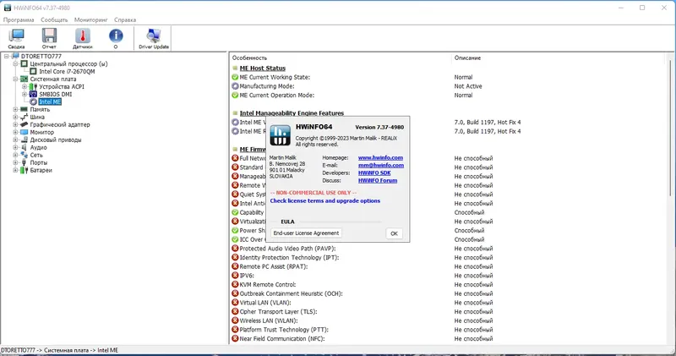The width and height of the screenshot is (676, 356).
Task: Click red X beside Near Field Communication
Action: pos(235,339)
